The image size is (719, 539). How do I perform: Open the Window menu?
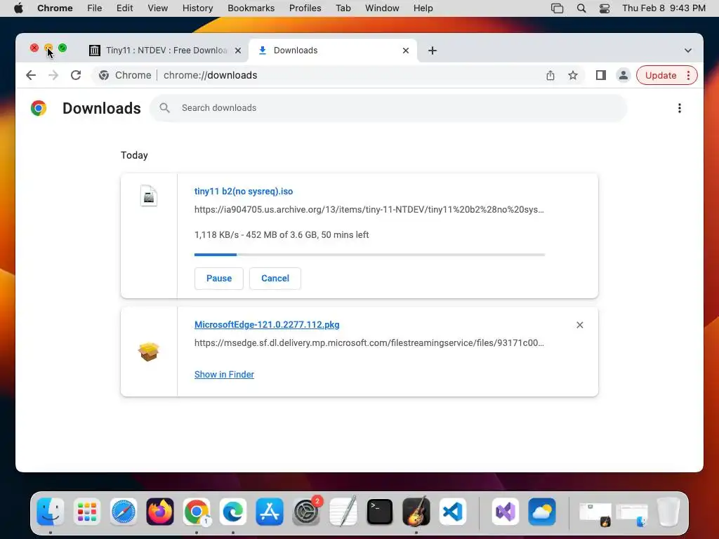[x=382, y=8]
